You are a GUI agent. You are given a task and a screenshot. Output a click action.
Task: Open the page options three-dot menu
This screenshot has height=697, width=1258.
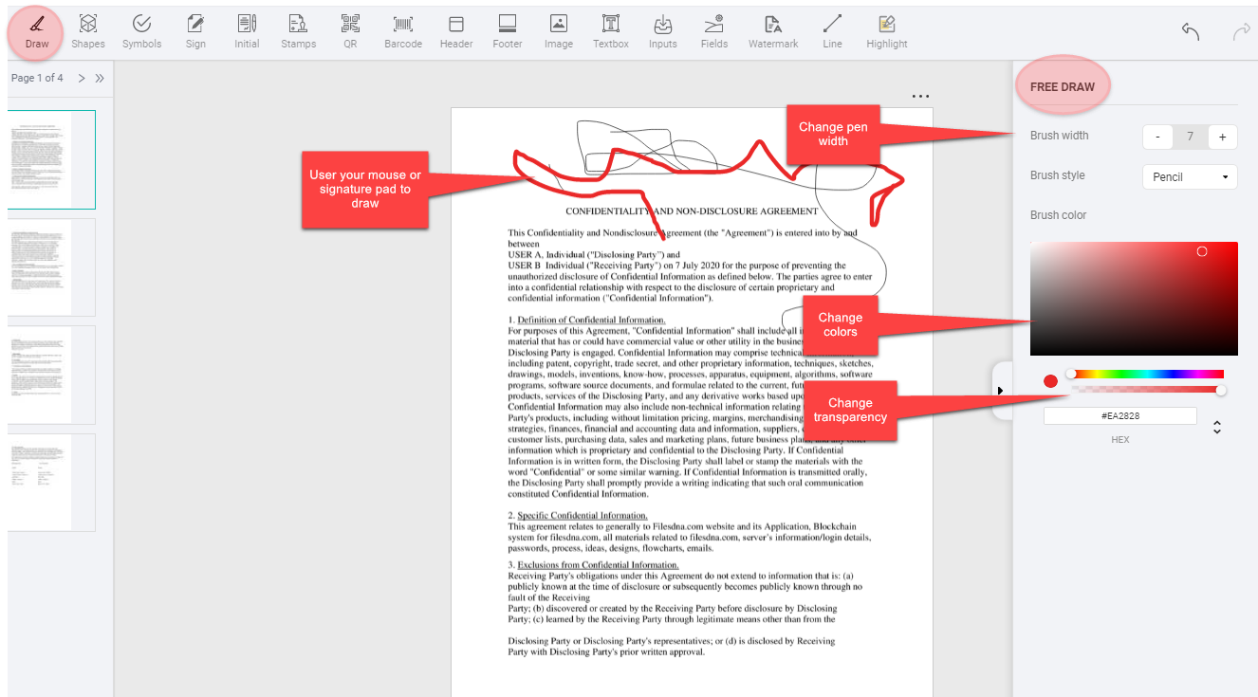[920, 96]
